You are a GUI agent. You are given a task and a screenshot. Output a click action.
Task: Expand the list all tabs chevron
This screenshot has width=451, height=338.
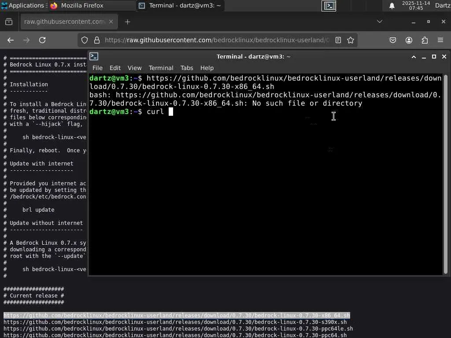coord(380,22)
